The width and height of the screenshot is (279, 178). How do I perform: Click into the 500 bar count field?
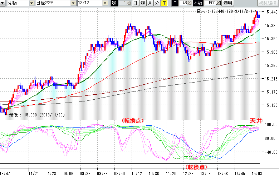(x=211, y=3)
